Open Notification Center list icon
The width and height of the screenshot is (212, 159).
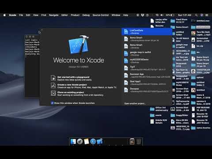pyautogui.click(x=207, y=15)
